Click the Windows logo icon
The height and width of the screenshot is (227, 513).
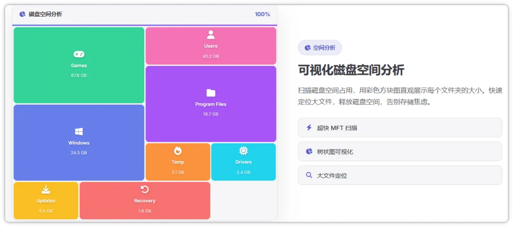click(x=79, y=132)
